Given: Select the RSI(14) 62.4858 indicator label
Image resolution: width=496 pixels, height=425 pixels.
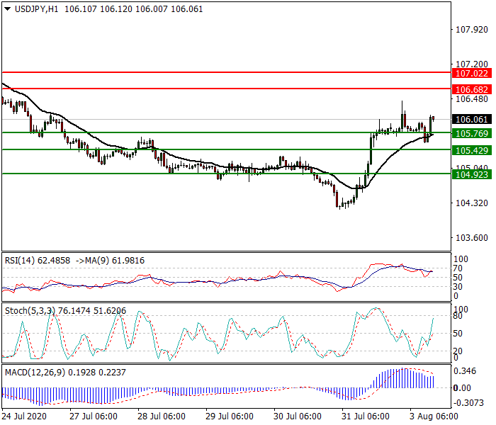Looking at the screenshot, I should [38, 261].
